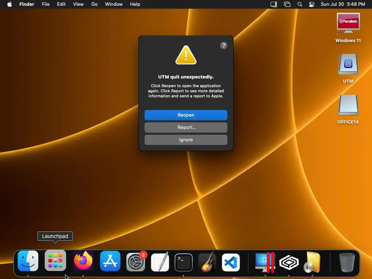Click the date and time in menu bar
The image size is (372, 279).
tap(343, 4)
